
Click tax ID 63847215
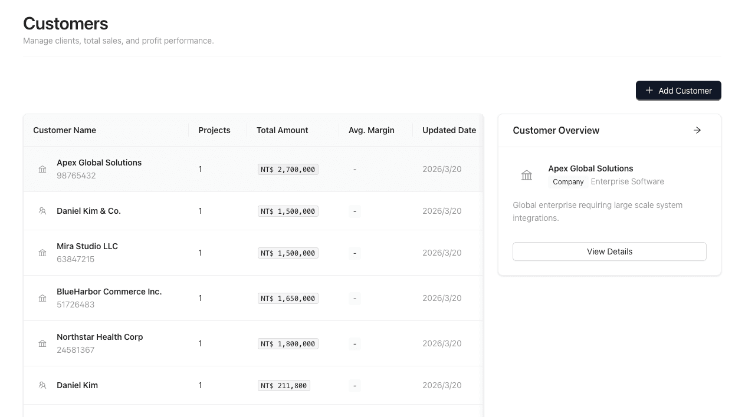(x=76, y=259)
